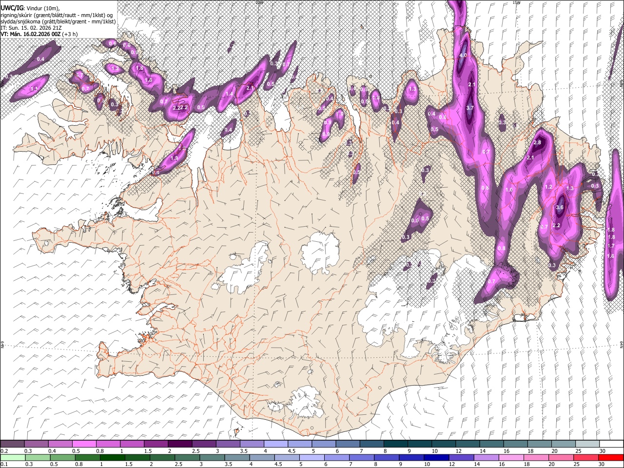Click the 'VT: Mán. 16.02.2026 00Z' valid time line

coord(39,34)
